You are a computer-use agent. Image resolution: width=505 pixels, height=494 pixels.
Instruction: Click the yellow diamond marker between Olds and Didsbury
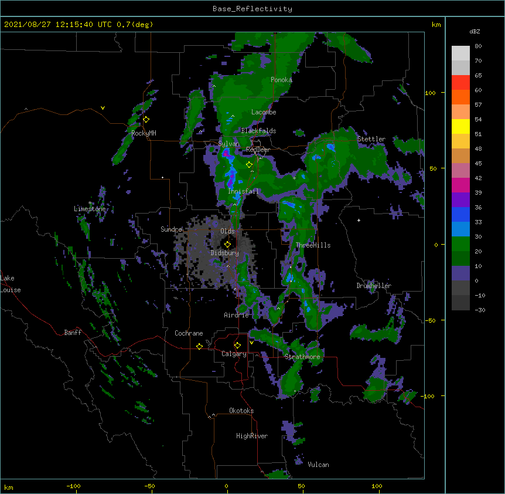click(x=227, y=245)
